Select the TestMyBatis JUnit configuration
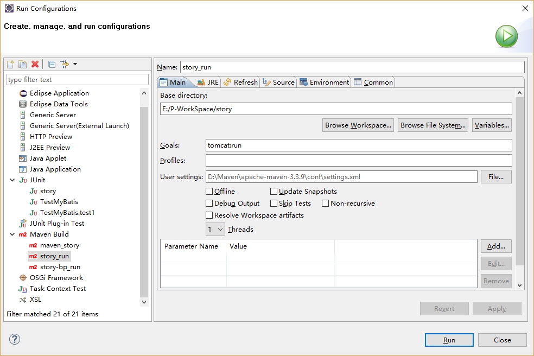534x356 pixels. (59, 202)
